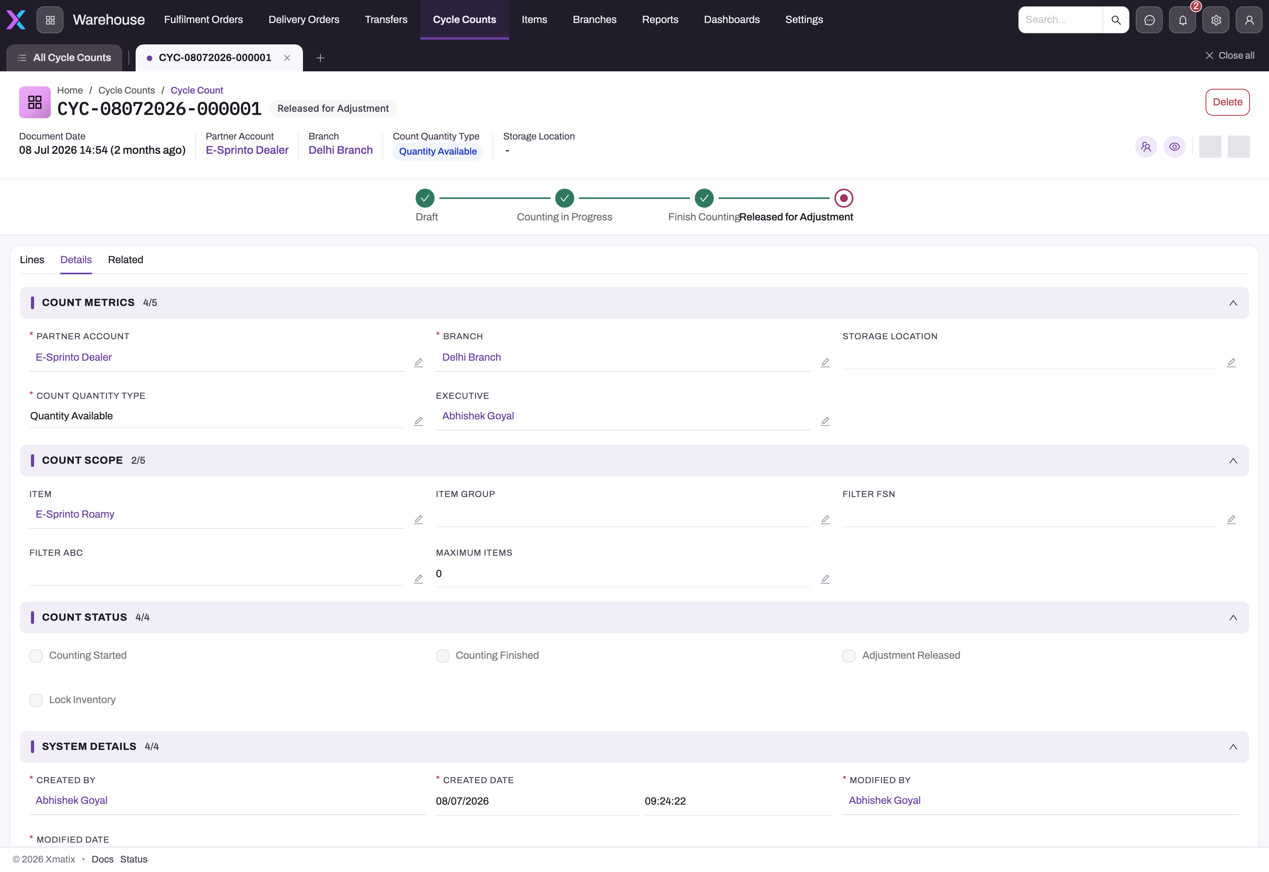
Task: Collapse the System Details section
Action: [1233, 747]
